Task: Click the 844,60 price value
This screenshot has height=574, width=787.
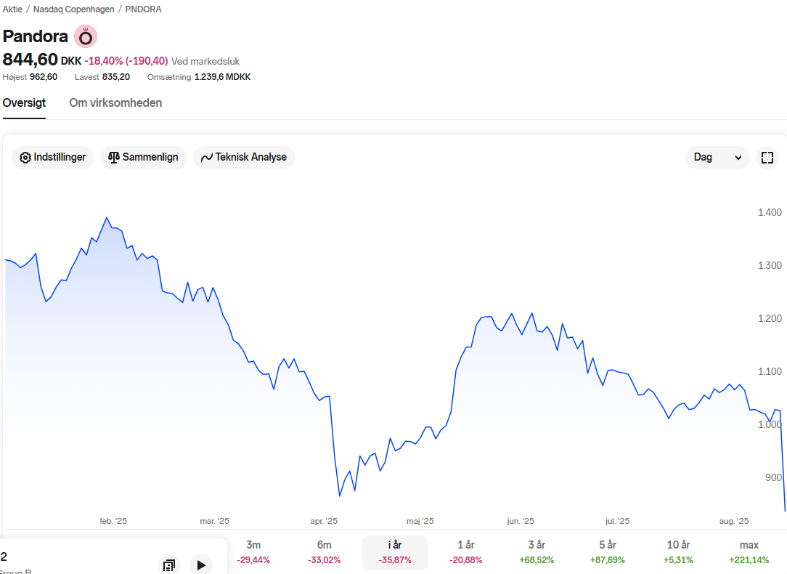Action: click(x=30, y=60)
